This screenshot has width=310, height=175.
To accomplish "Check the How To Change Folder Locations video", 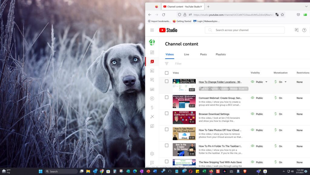I will tap(167, 81).
